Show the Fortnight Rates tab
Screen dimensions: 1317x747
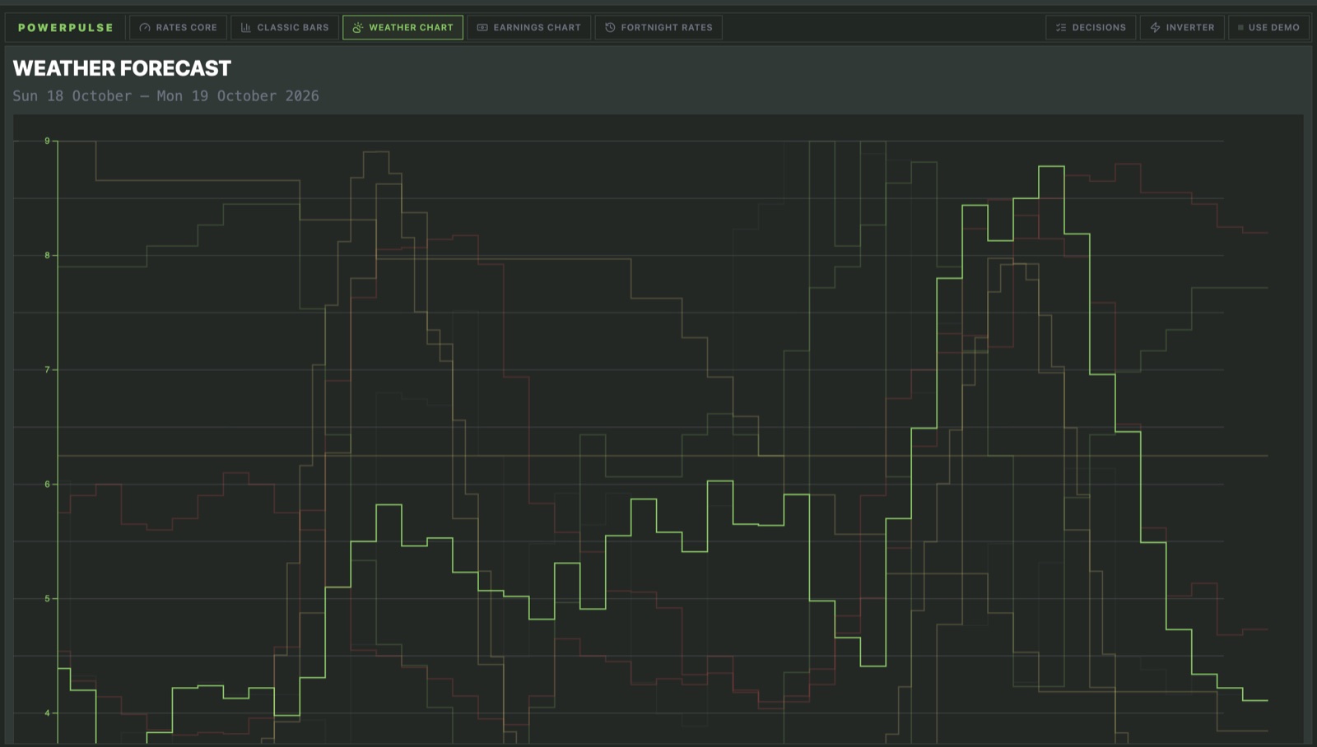(658, 27)
